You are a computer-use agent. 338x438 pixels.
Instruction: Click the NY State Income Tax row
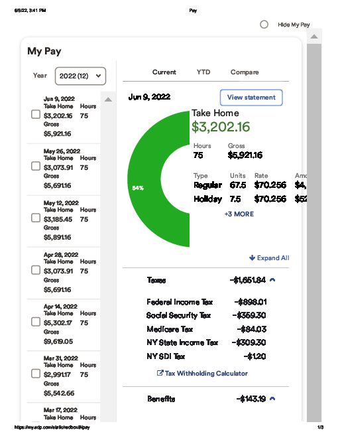tap(206, 342)
